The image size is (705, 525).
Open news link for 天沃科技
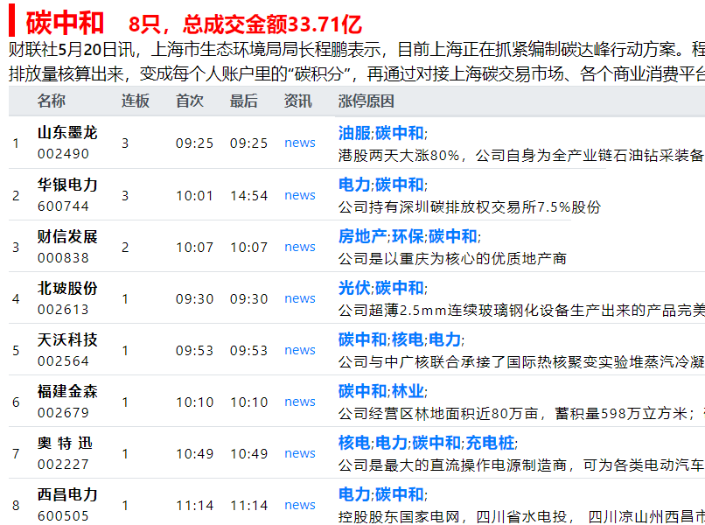point(300,351)
